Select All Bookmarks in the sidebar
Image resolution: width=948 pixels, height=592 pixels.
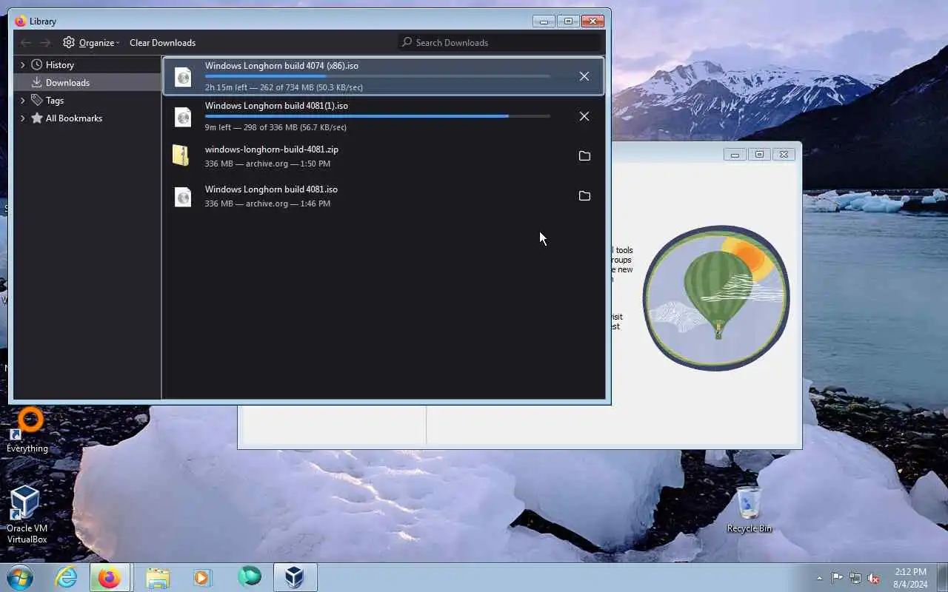click(x=73, y=118)
